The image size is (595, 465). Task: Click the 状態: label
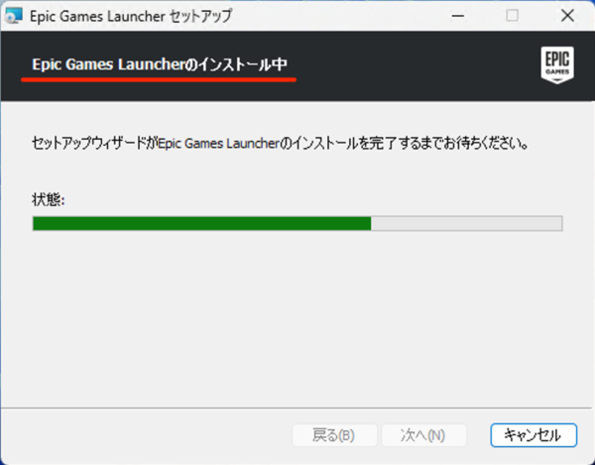pos(49,200)
